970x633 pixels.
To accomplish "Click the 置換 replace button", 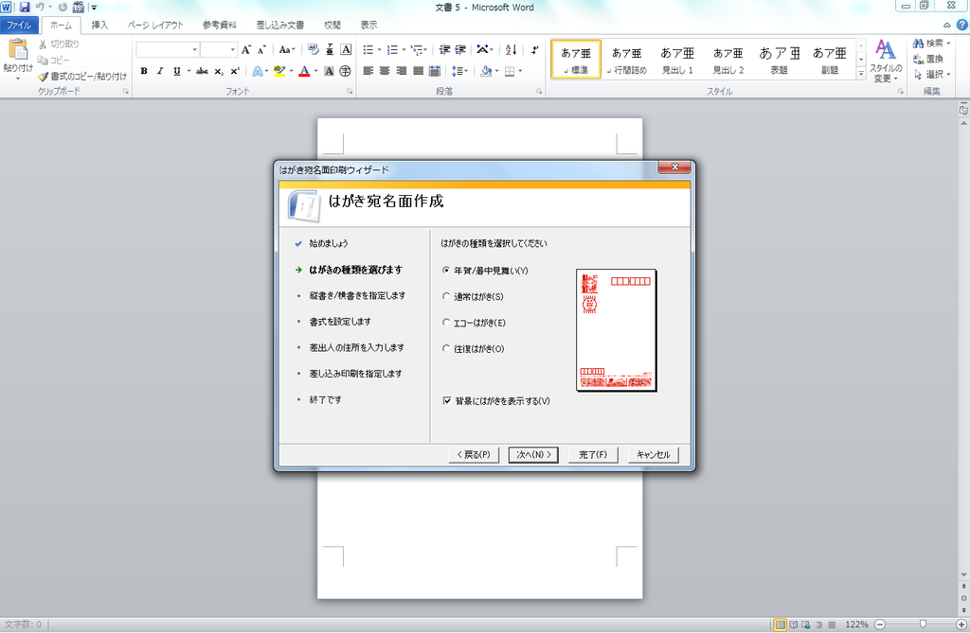I will 928,59.
